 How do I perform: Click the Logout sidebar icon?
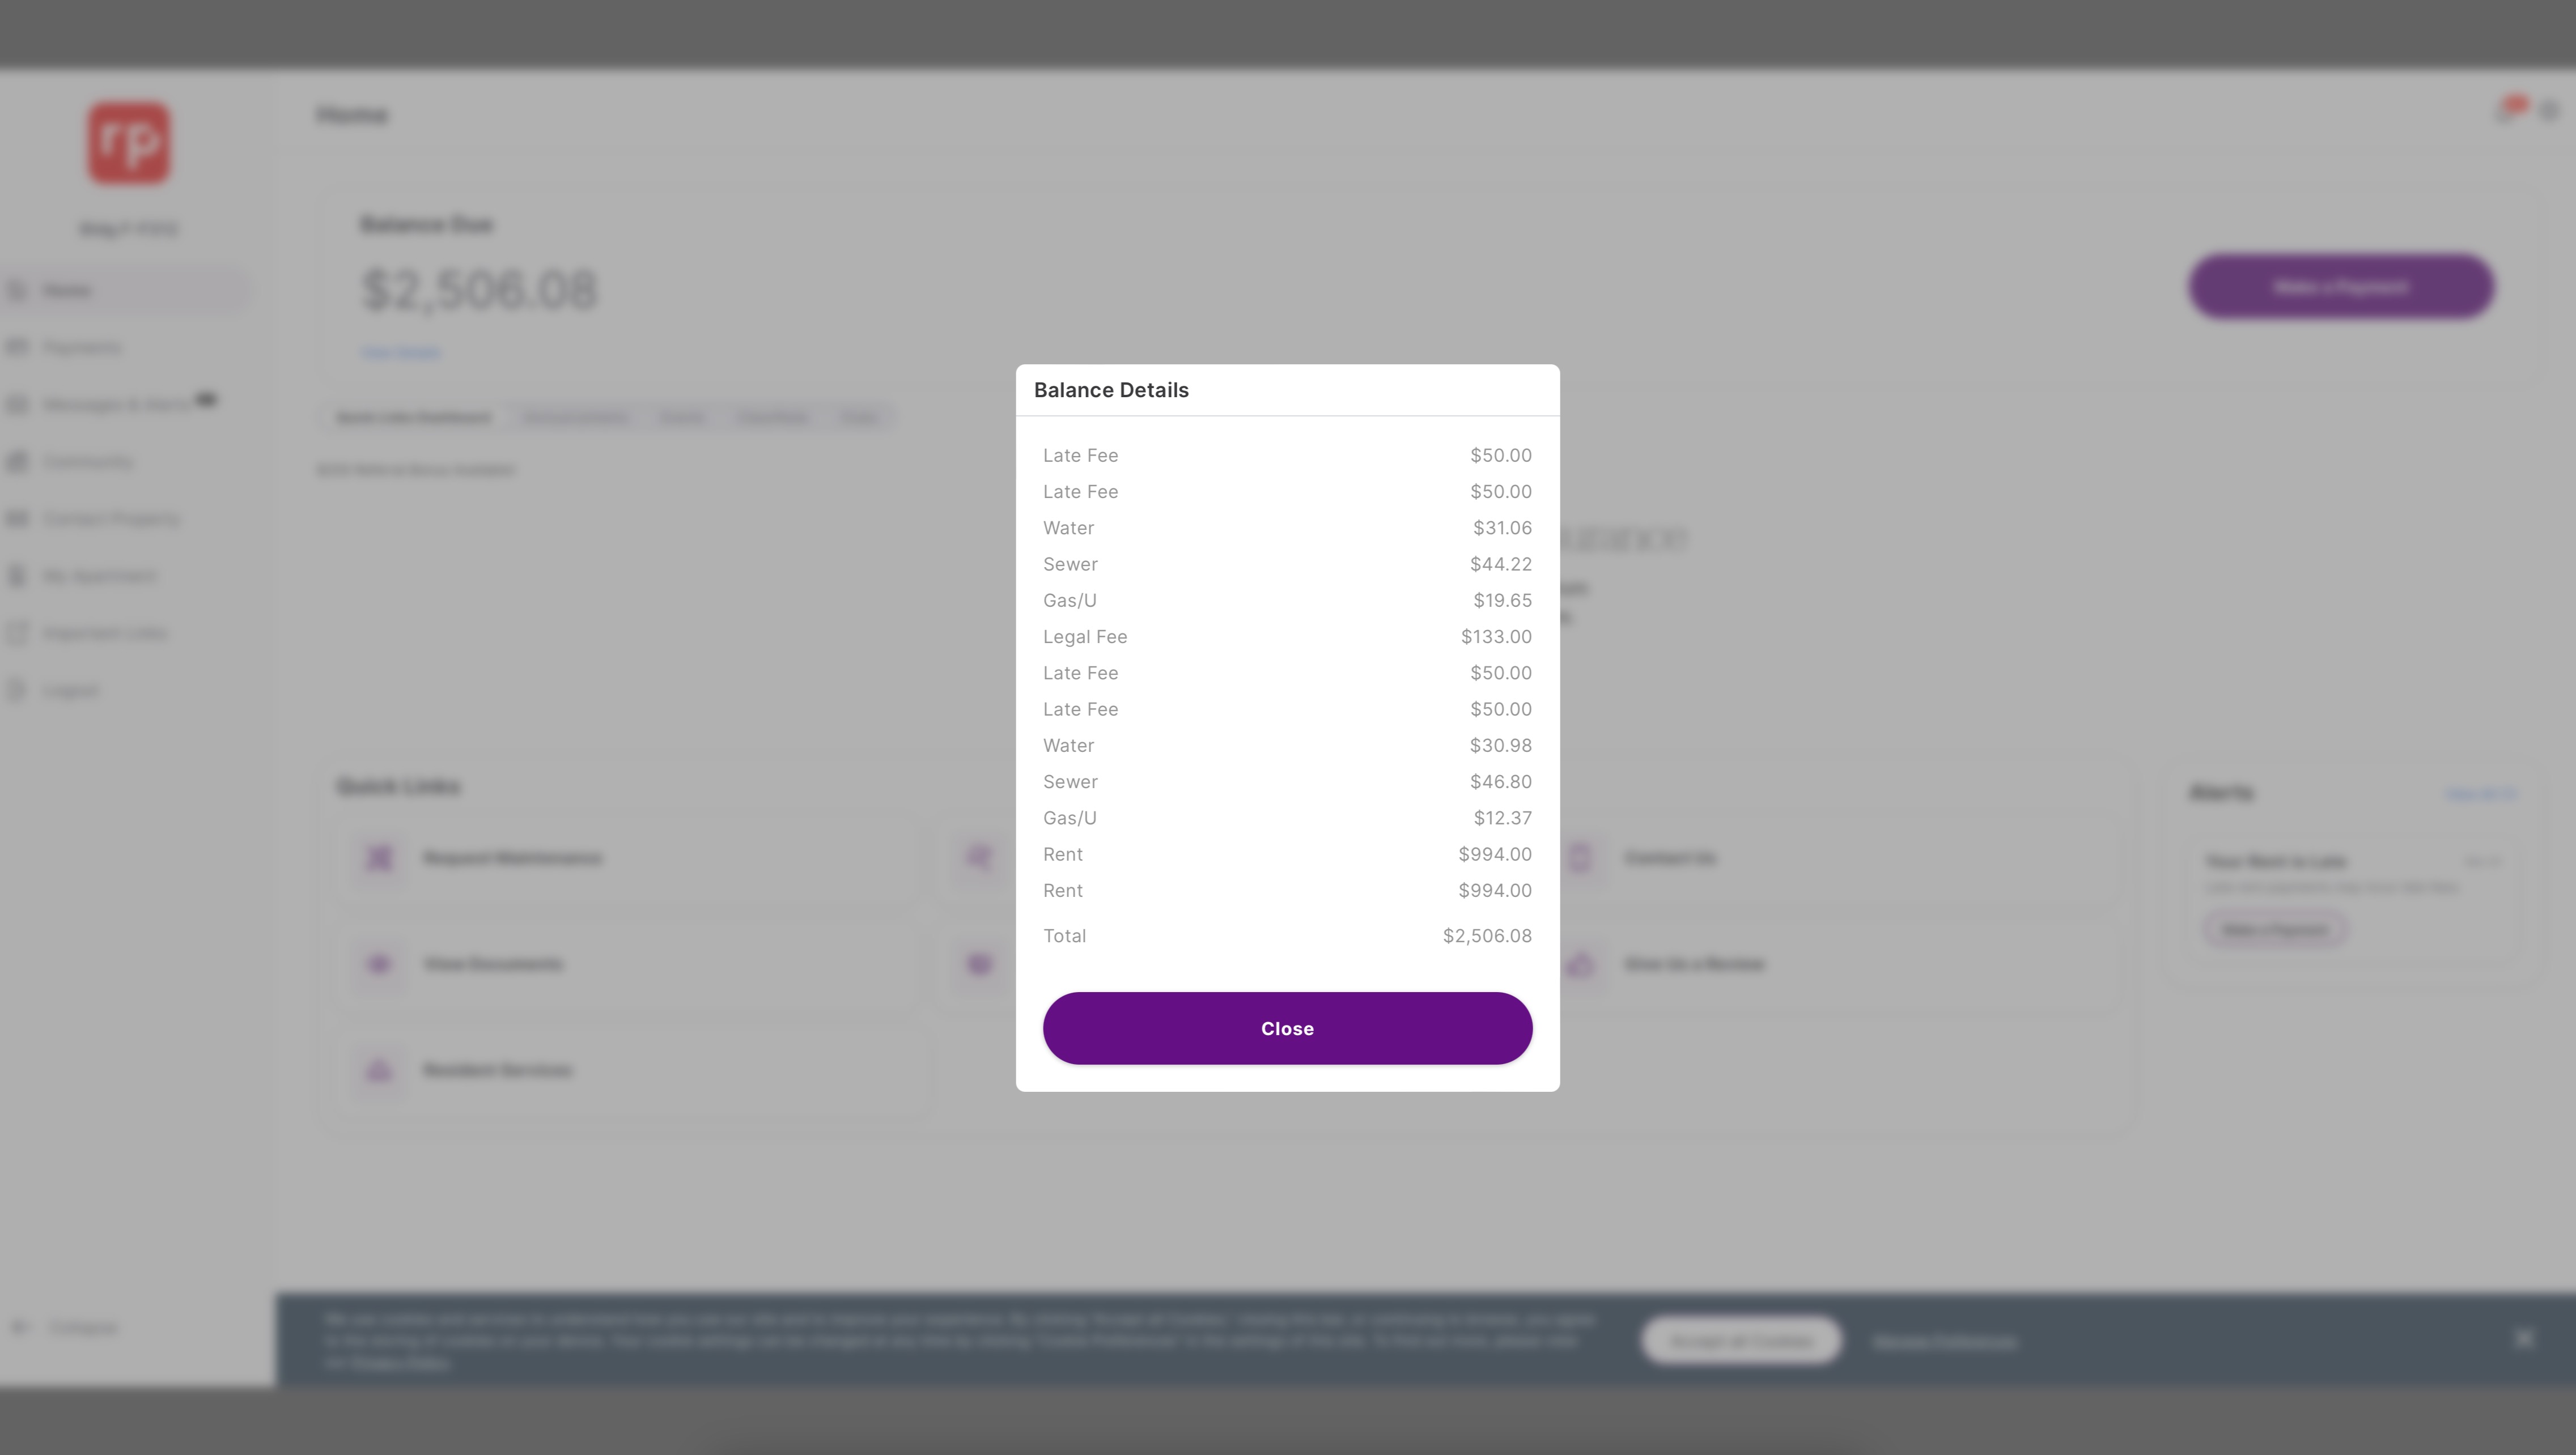(17, 690)
